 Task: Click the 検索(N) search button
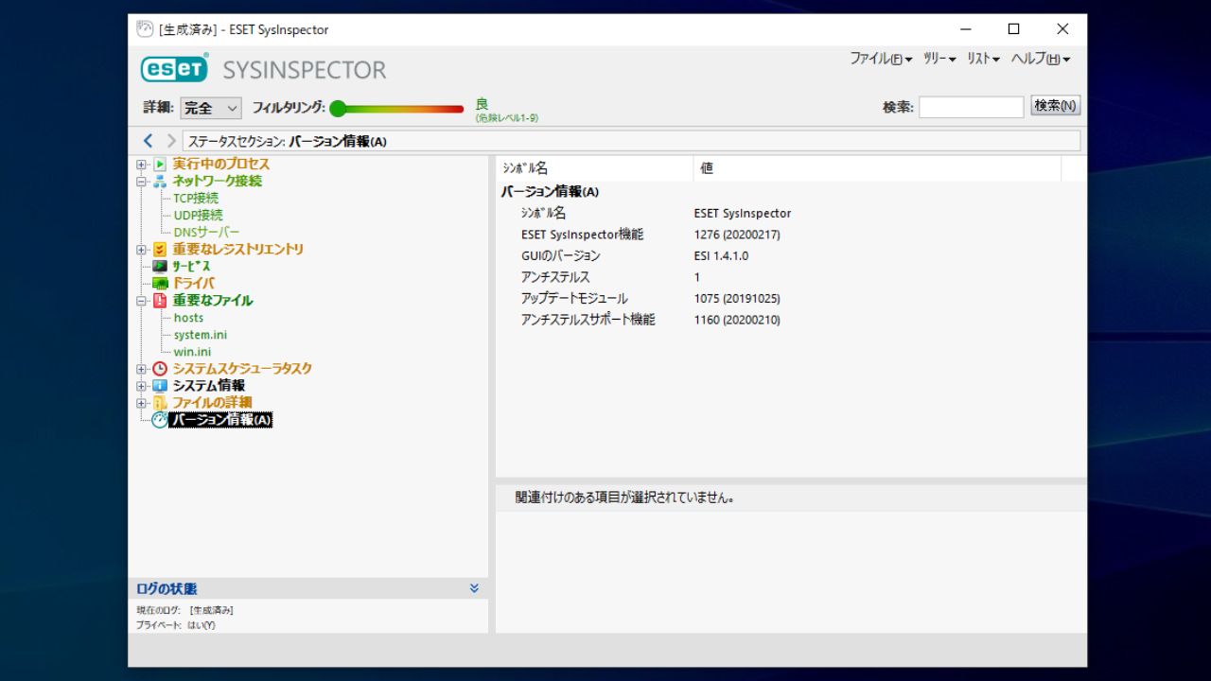1055,106
